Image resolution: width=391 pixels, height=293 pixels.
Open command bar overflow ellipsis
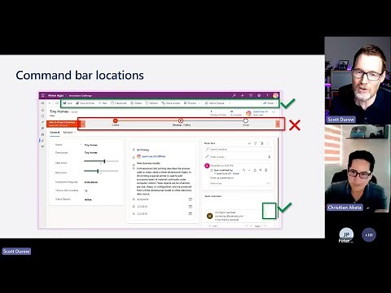click(230, 103)
